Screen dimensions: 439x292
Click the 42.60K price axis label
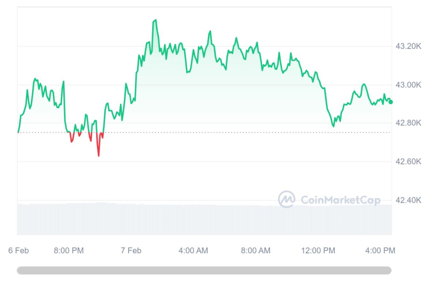pyautogui.click(x=408, y=162)
